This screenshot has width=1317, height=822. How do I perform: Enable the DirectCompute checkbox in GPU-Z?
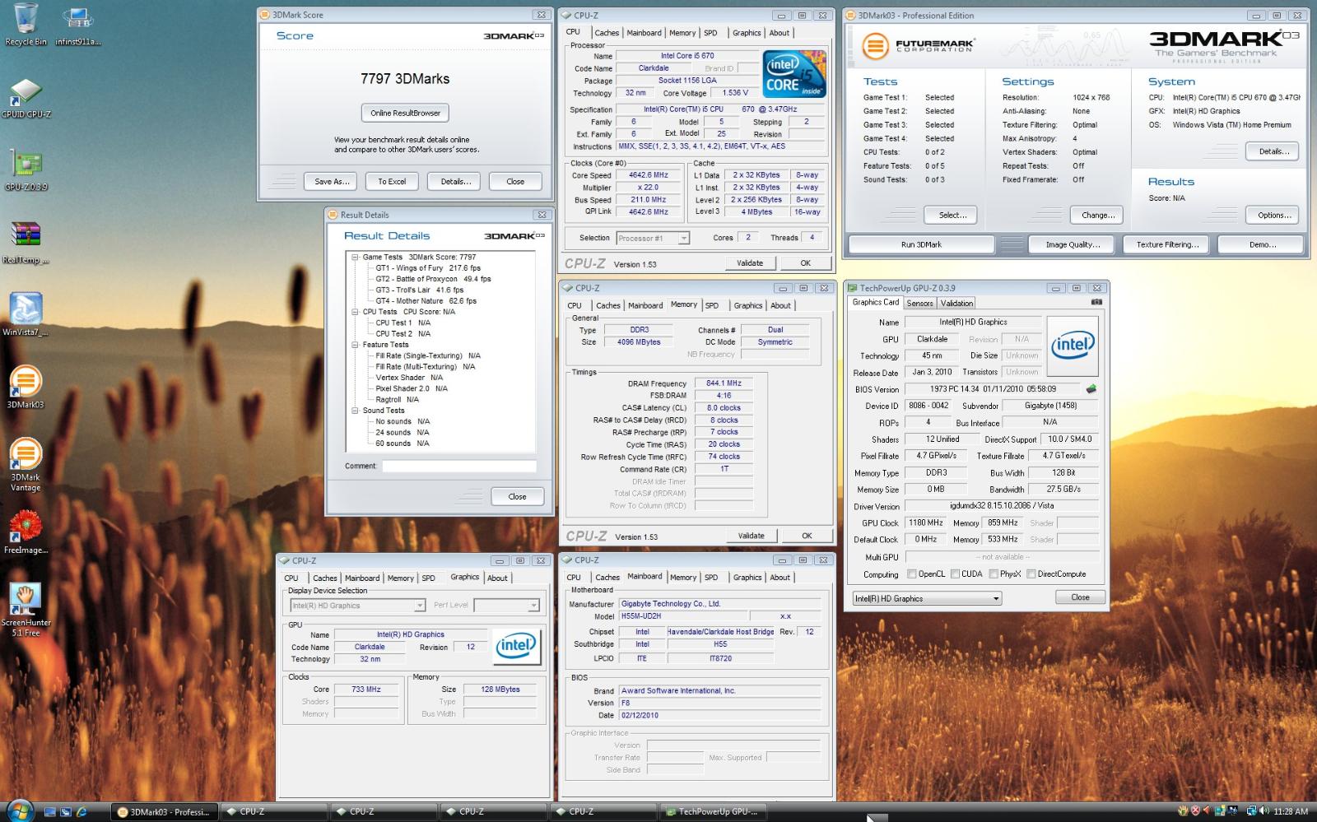[x=1031, y=574]
